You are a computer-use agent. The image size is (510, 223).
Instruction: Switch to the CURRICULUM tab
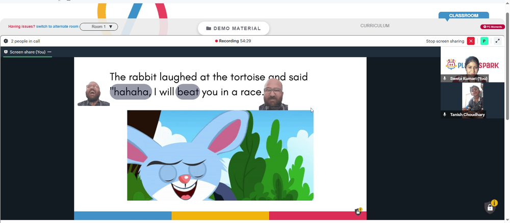[375, 25]
